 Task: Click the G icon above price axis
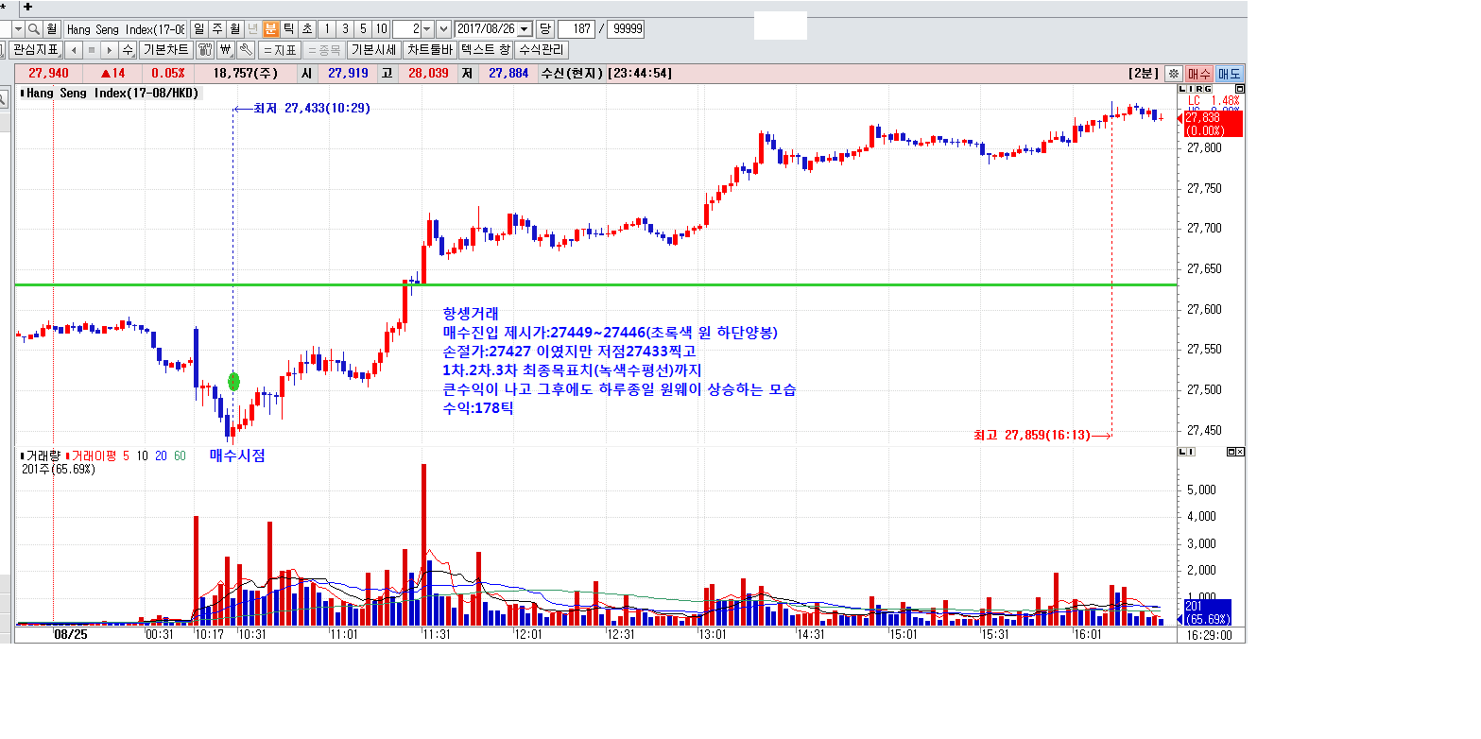pyautogui.click(x=1208, y=89)
